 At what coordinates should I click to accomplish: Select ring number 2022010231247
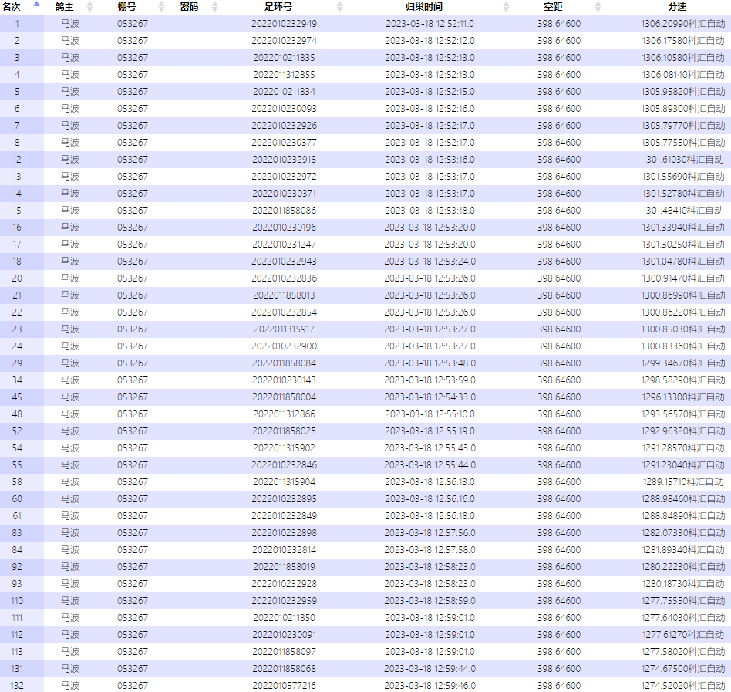(284, 245)
